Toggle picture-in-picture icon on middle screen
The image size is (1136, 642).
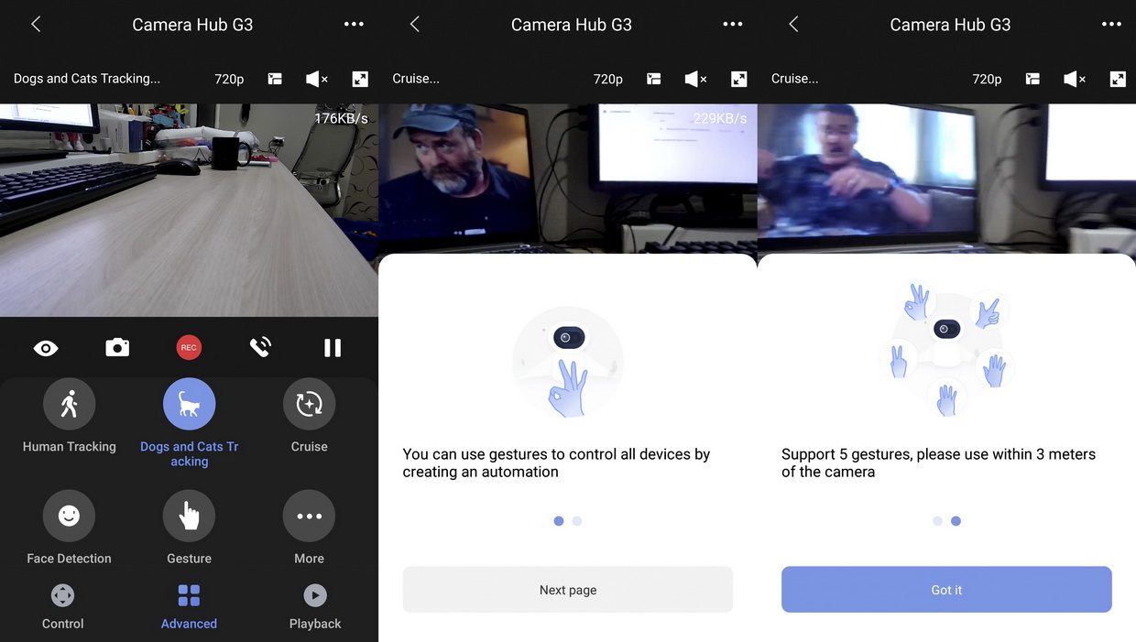coord(654,79)
